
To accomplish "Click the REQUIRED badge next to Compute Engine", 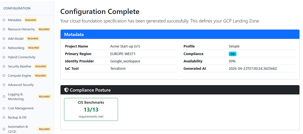I will coord(41,76).
